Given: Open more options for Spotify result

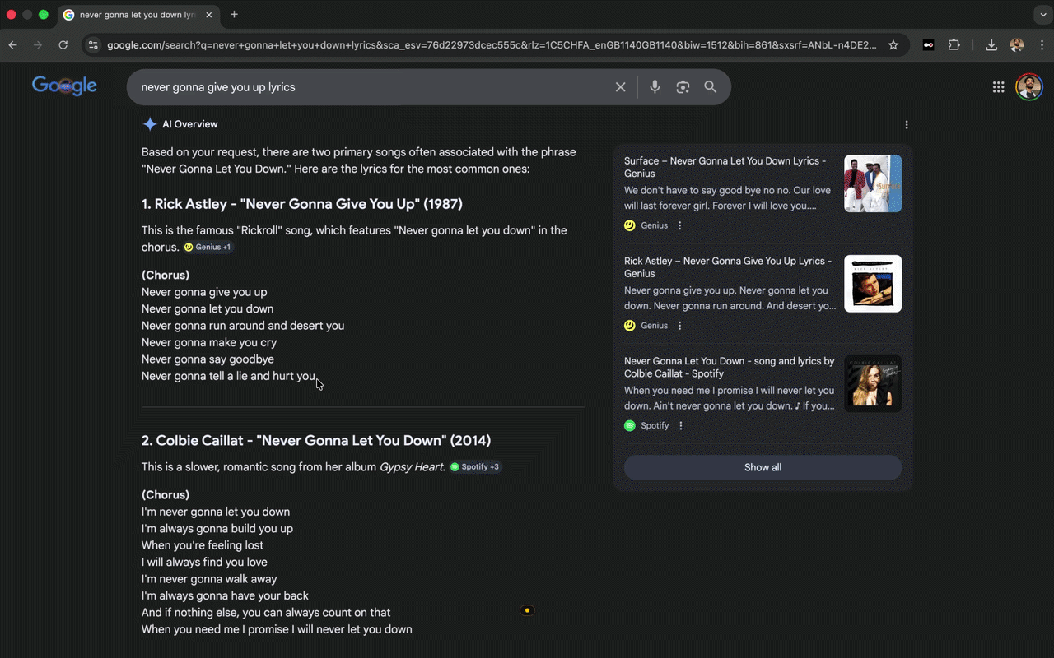Looking at the screenshot, I should coord(680,426).
